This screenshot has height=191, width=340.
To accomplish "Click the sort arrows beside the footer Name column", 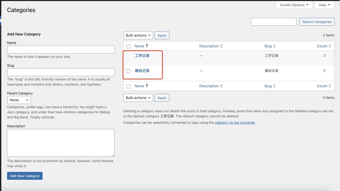I will [x=147, y=86].
